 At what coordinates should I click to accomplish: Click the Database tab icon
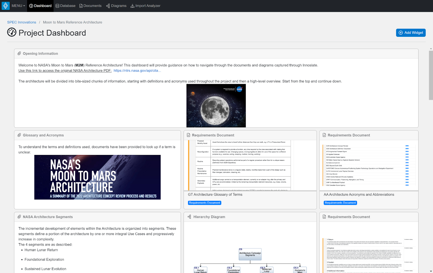(57, 6)
